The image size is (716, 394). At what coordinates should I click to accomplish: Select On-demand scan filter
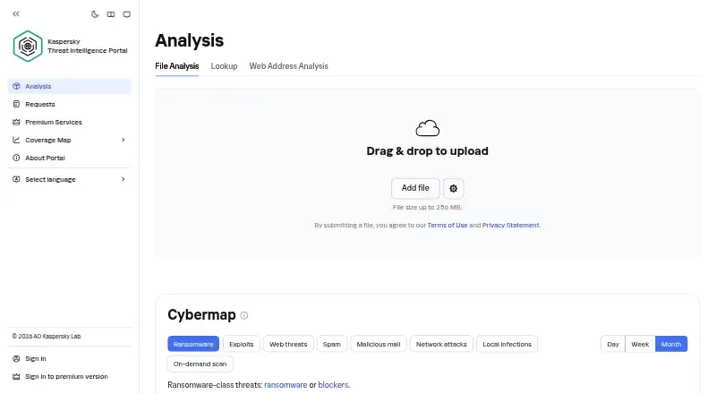click(200, 364)
